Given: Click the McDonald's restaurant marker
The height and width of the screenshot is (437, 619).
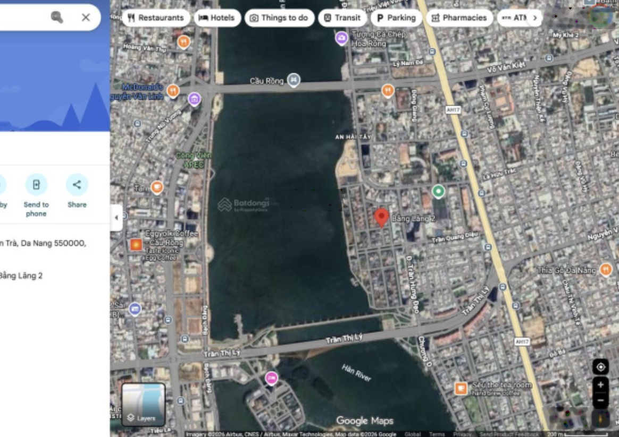Looking at the screenshot, I should coord(173,91).
